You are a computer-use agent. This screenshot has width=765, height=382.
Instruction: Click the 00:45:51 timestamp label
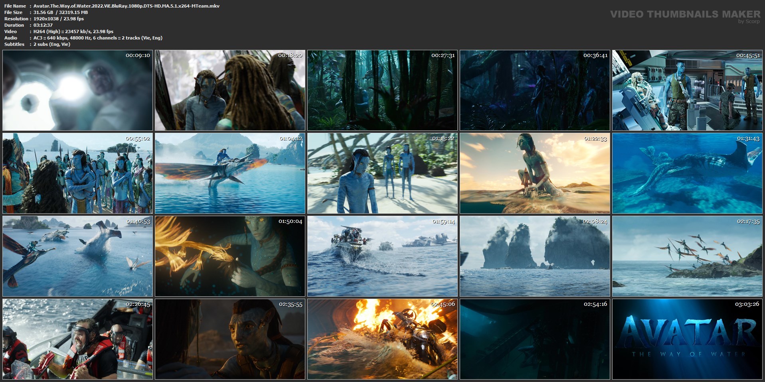click(x=747, y=55)
